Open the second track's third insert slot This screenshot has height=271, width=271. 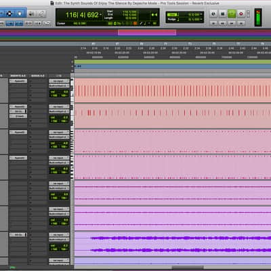[18, 116]
